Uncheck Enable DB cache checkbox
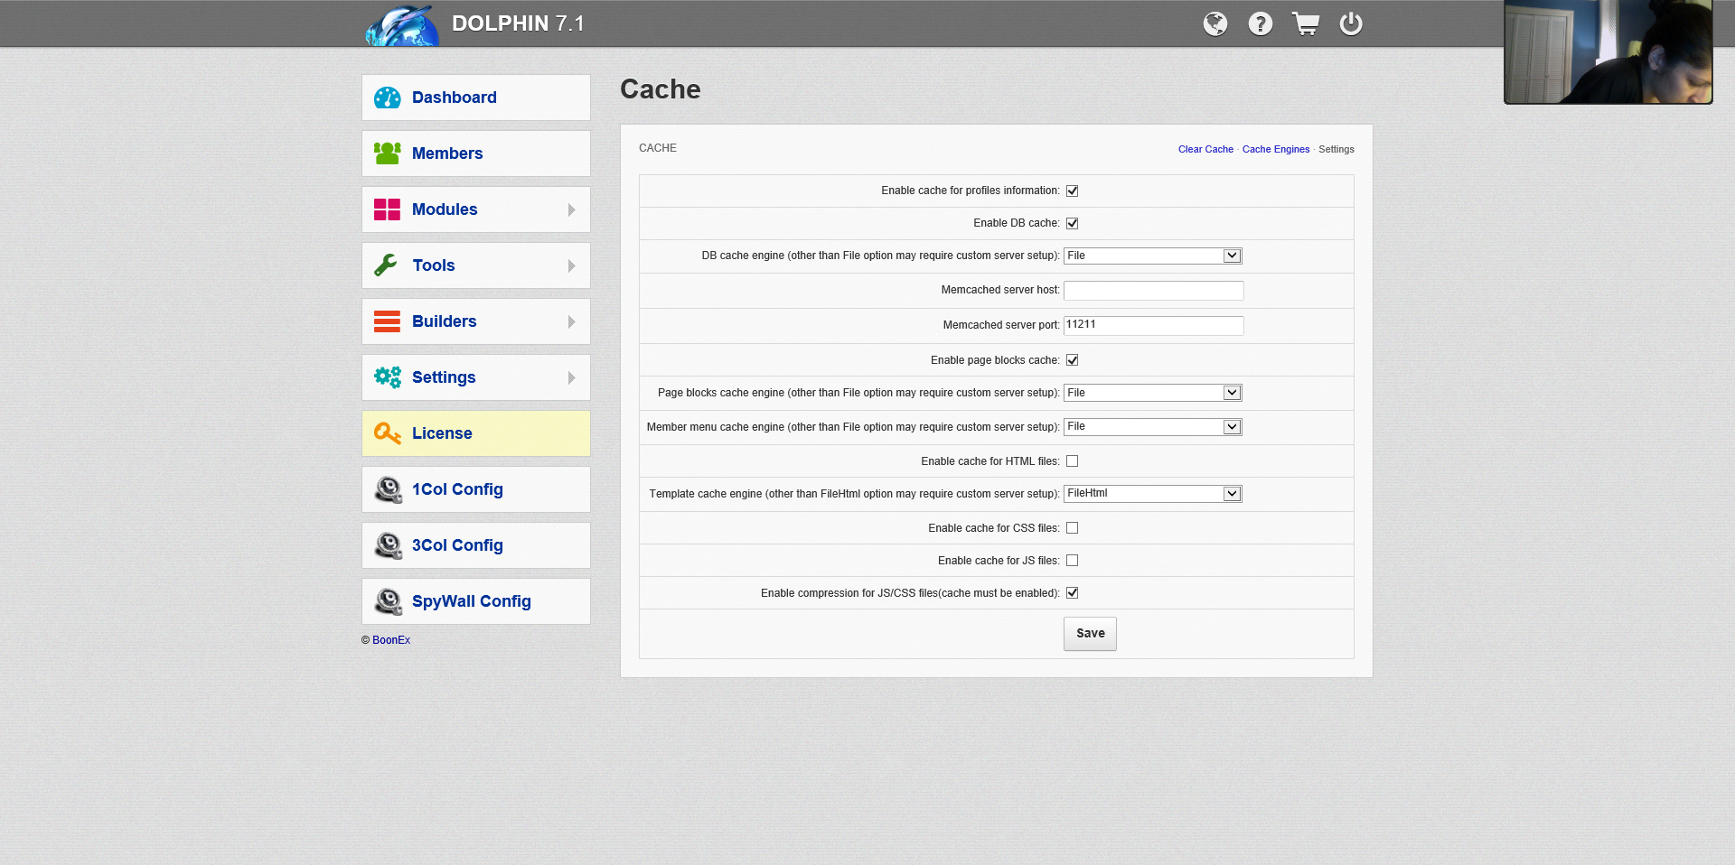 (x=1072, y=223)
